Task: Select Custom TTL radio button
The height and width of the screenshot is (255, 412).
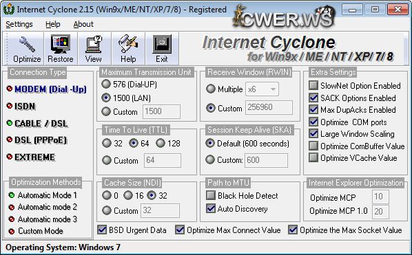Action: coord(107,160)
